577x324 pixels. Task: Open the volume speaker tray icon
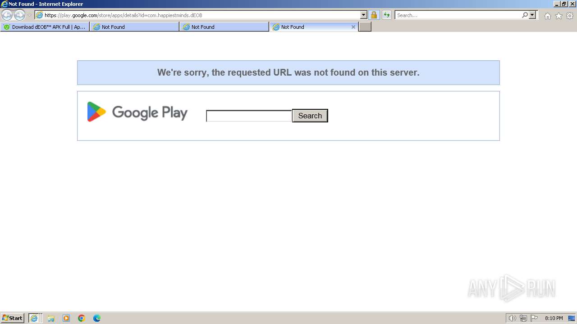(x=513, y=318)
